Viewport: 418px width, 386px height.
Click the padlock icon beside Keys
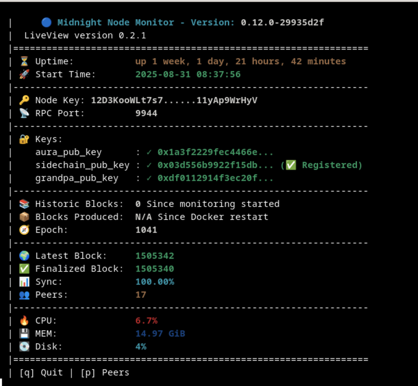pos(24,139)
